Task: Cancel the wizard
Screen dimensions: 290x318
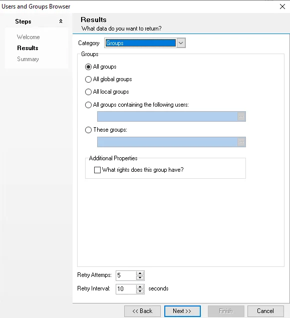Action: click(265, 311)
